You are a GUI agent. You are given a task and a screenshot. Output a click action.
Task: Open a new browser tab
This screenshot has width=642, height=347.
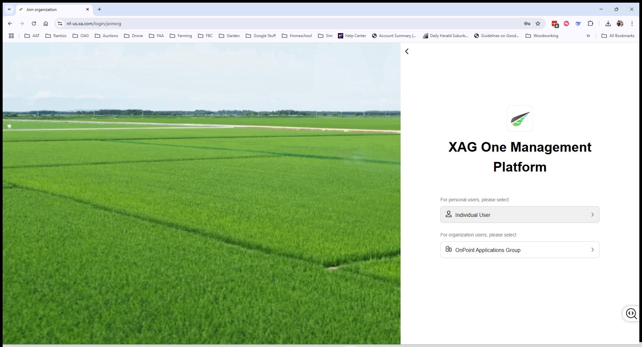click(x=99, y=9)
